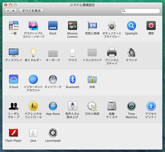165x152 pixels.
Task: Open キーボード preferences icon
Action: (53, 53)
